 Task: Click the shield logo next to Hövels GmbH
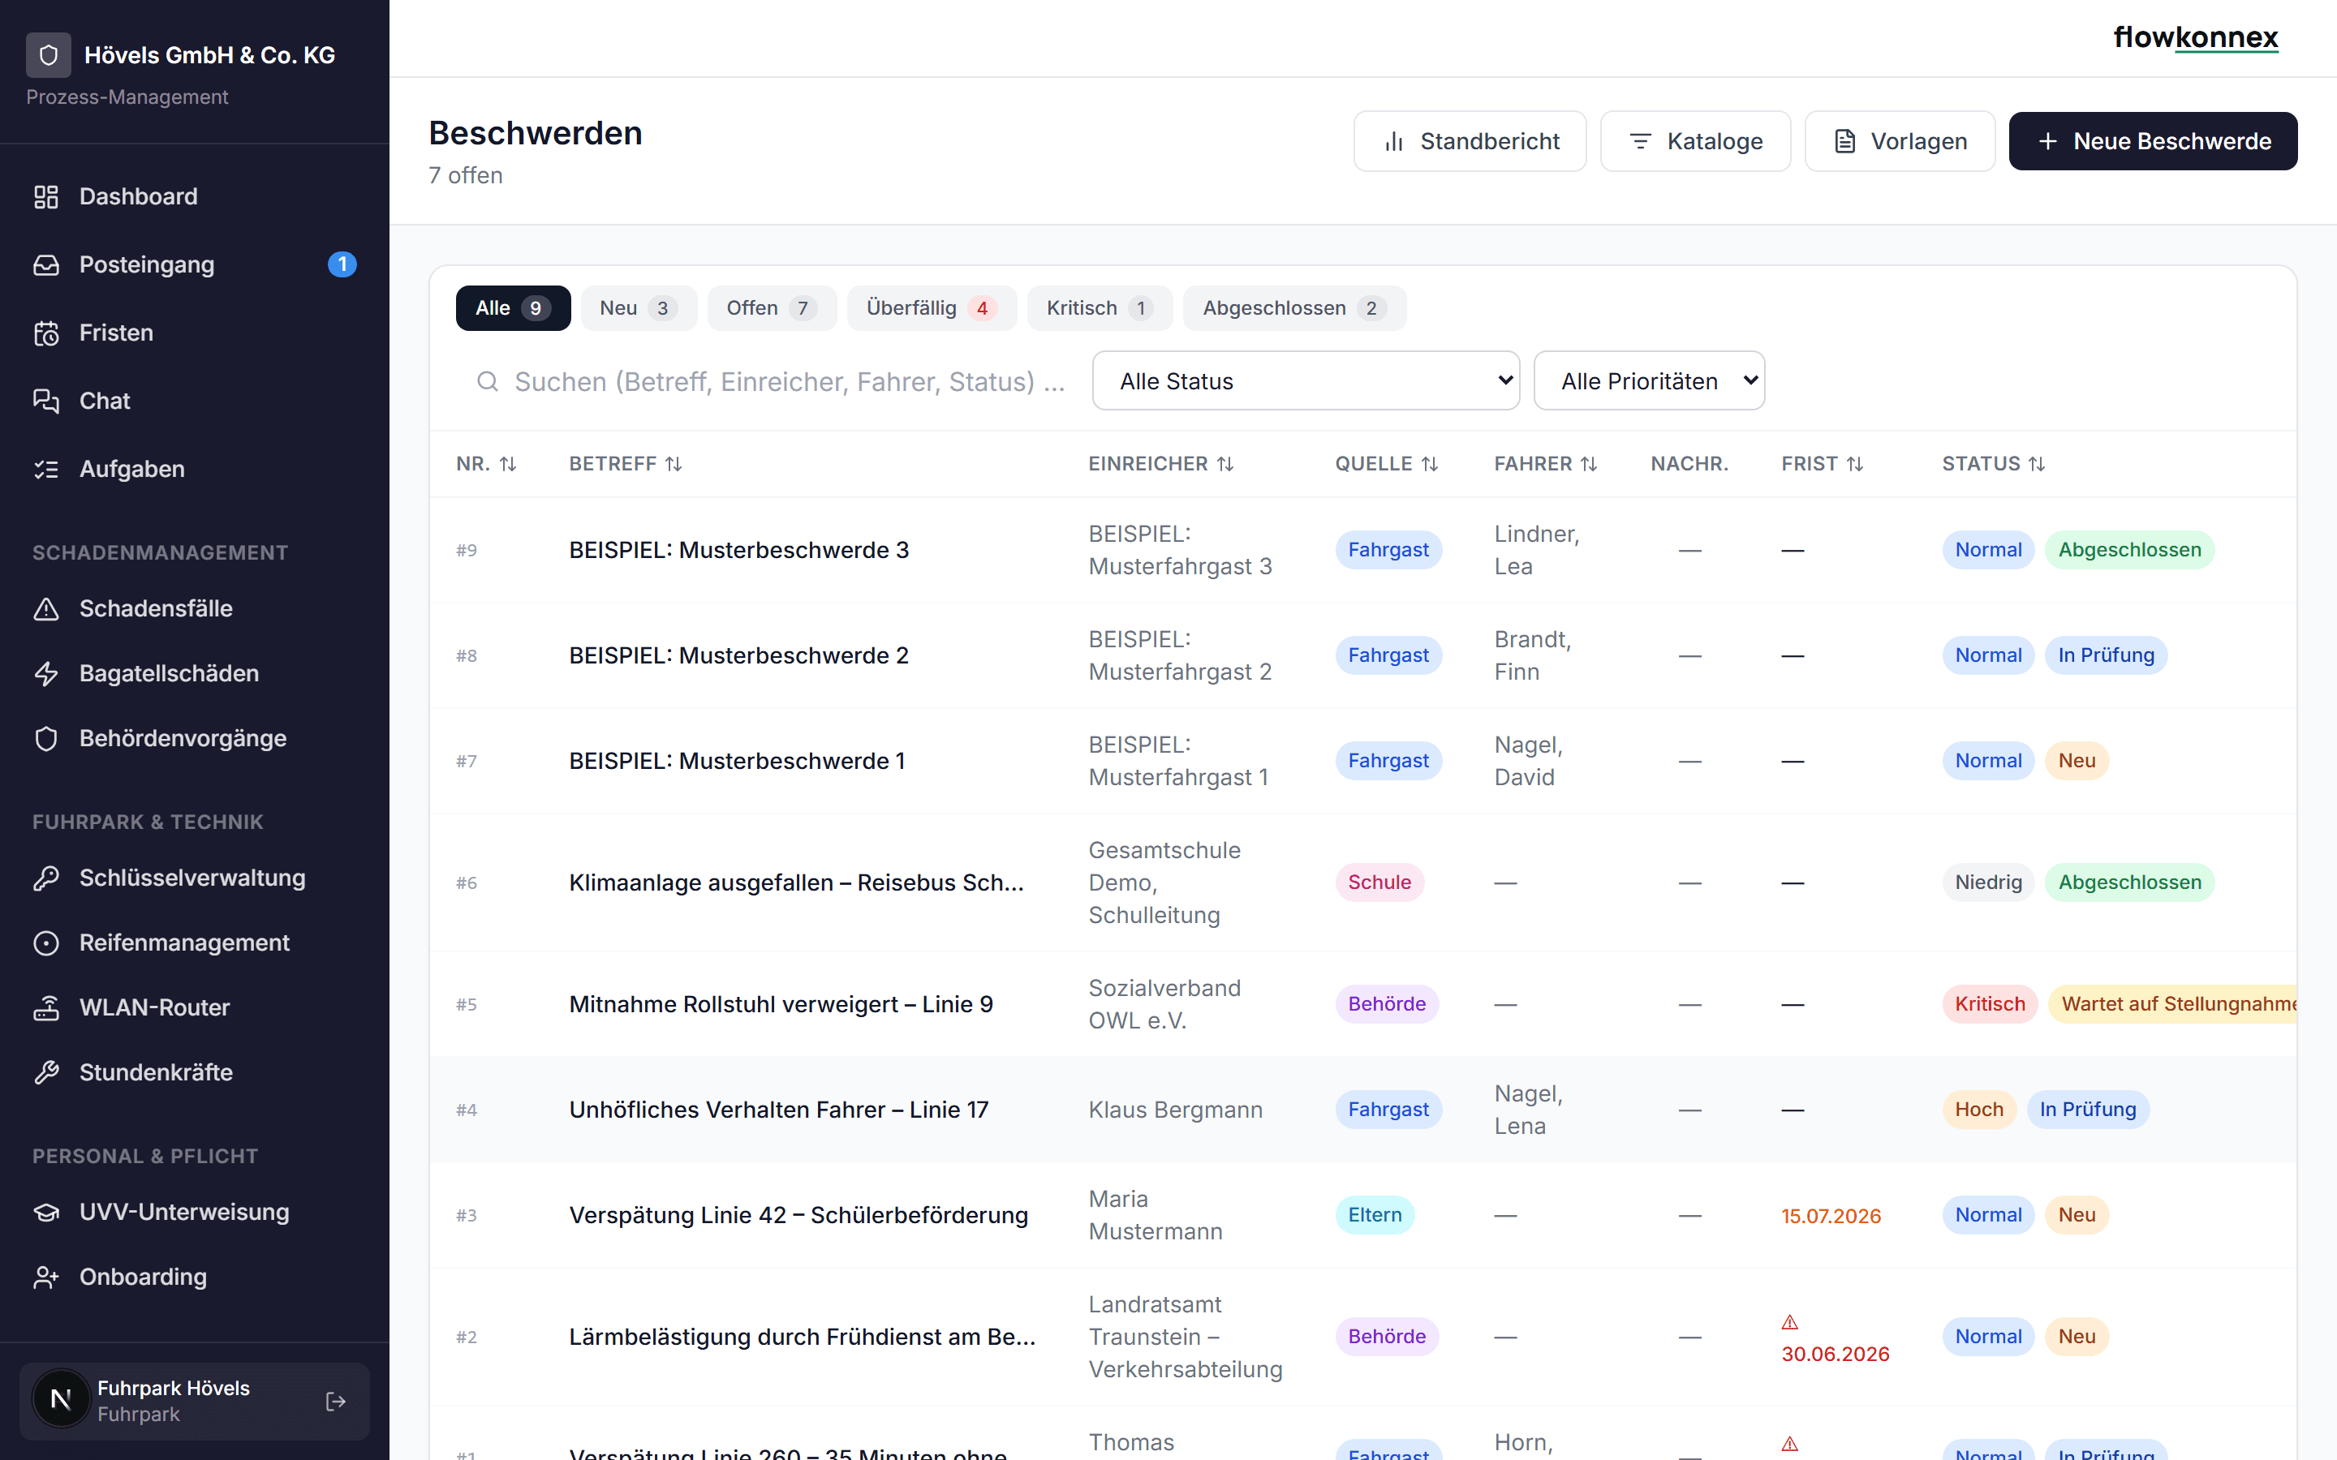pyautogui.click(x=49, y=55)
